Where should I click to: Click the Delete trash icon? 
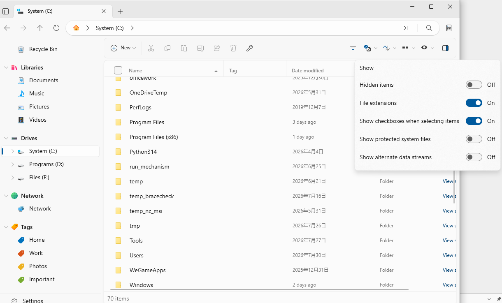(233, 48)
